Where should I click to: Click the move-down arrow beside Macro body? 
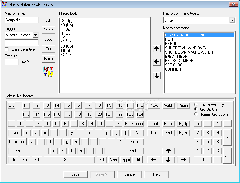click(x=157, y=76)
